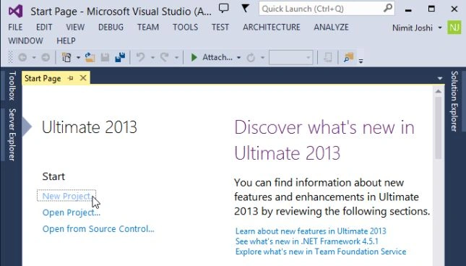Click the Open Project link

click(72, 213)
